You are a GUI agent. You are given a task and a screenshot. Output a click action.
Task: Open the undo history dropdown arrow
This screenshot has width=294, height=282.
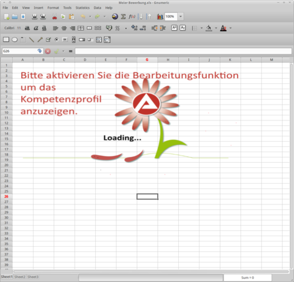pyautogui.click(x=90, y=16)
